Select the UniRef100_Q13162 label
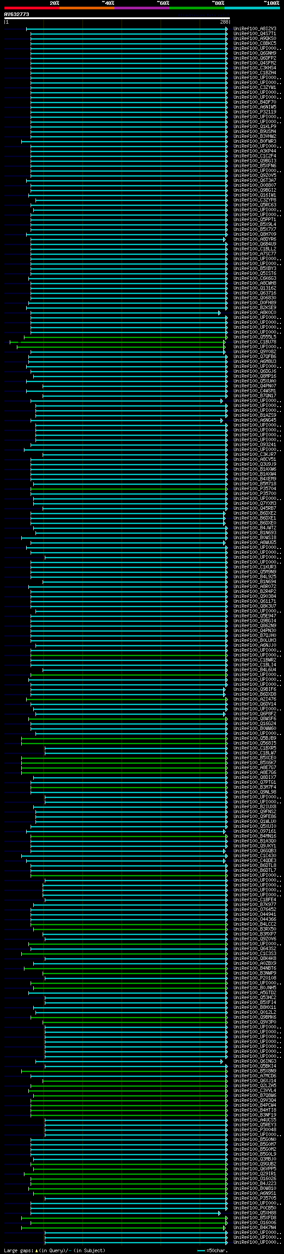Image resolution: width=284 pixels, height=1254 pixels. point(255,288)
